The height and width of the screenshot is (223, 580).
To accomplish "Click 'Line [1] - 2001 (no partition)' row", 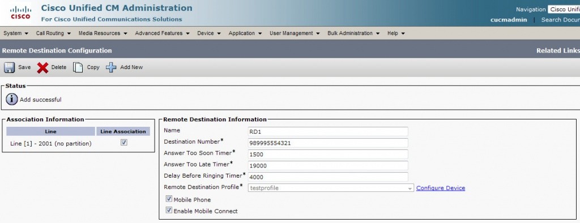I will click(x=51, y=143).
